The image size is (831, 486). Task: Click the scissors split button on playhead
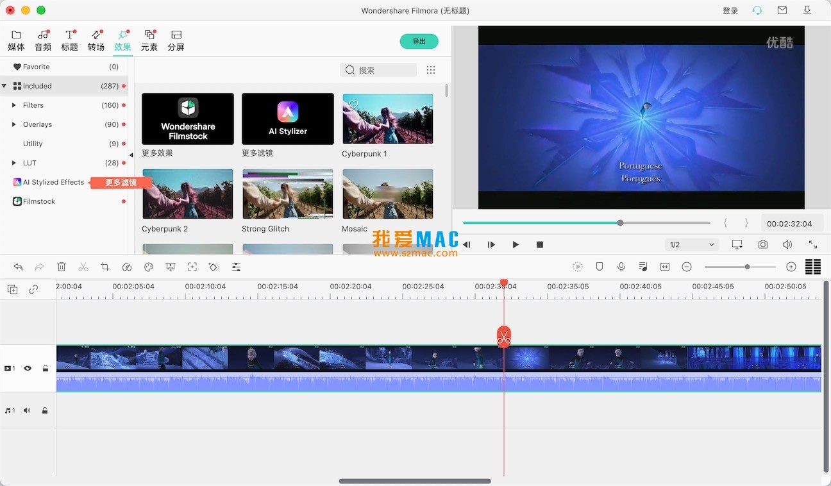(504, 336)
